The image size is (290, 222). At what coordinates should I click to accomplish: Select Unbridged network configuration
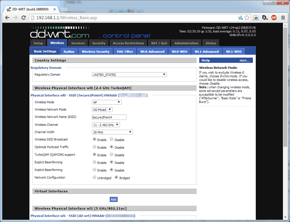pyautogui.click(x=94, y=177)
